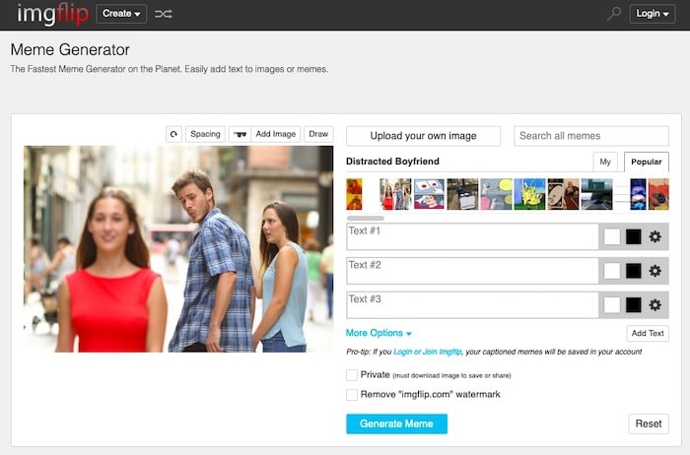Viewport: 690px width, 455px height.
Task: Click Upload your own image button
Action: click(423, 136)
